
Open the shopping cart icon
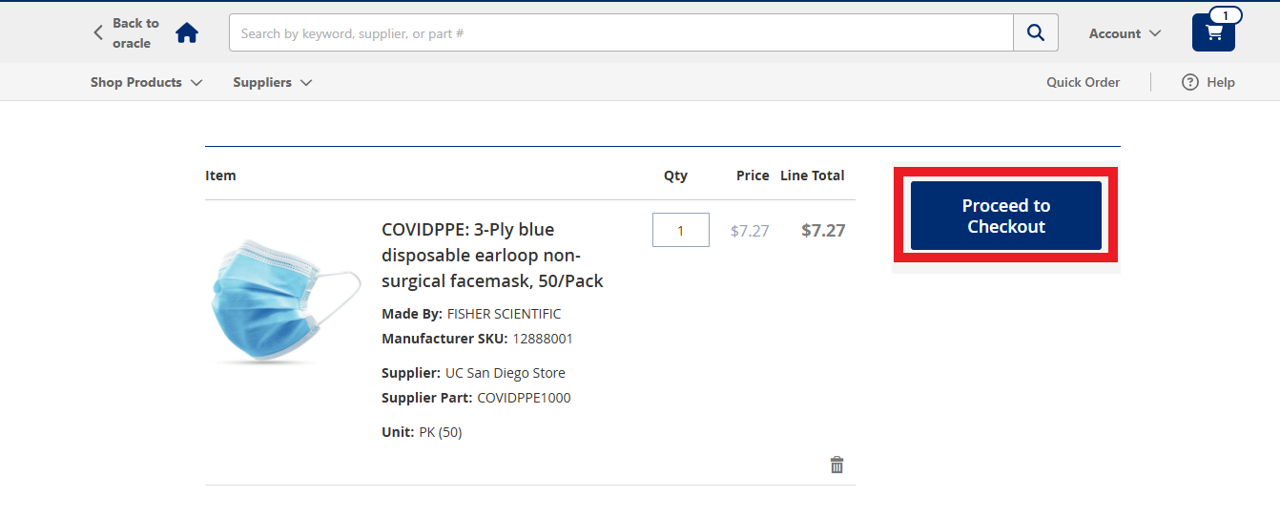coord(1213,33)
